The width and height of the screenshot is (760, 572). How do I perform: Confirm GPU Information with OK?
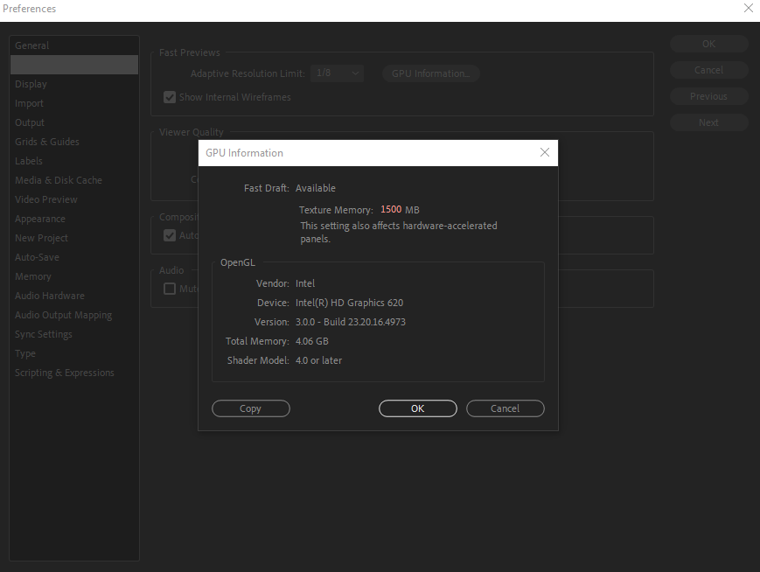point(417,408)
